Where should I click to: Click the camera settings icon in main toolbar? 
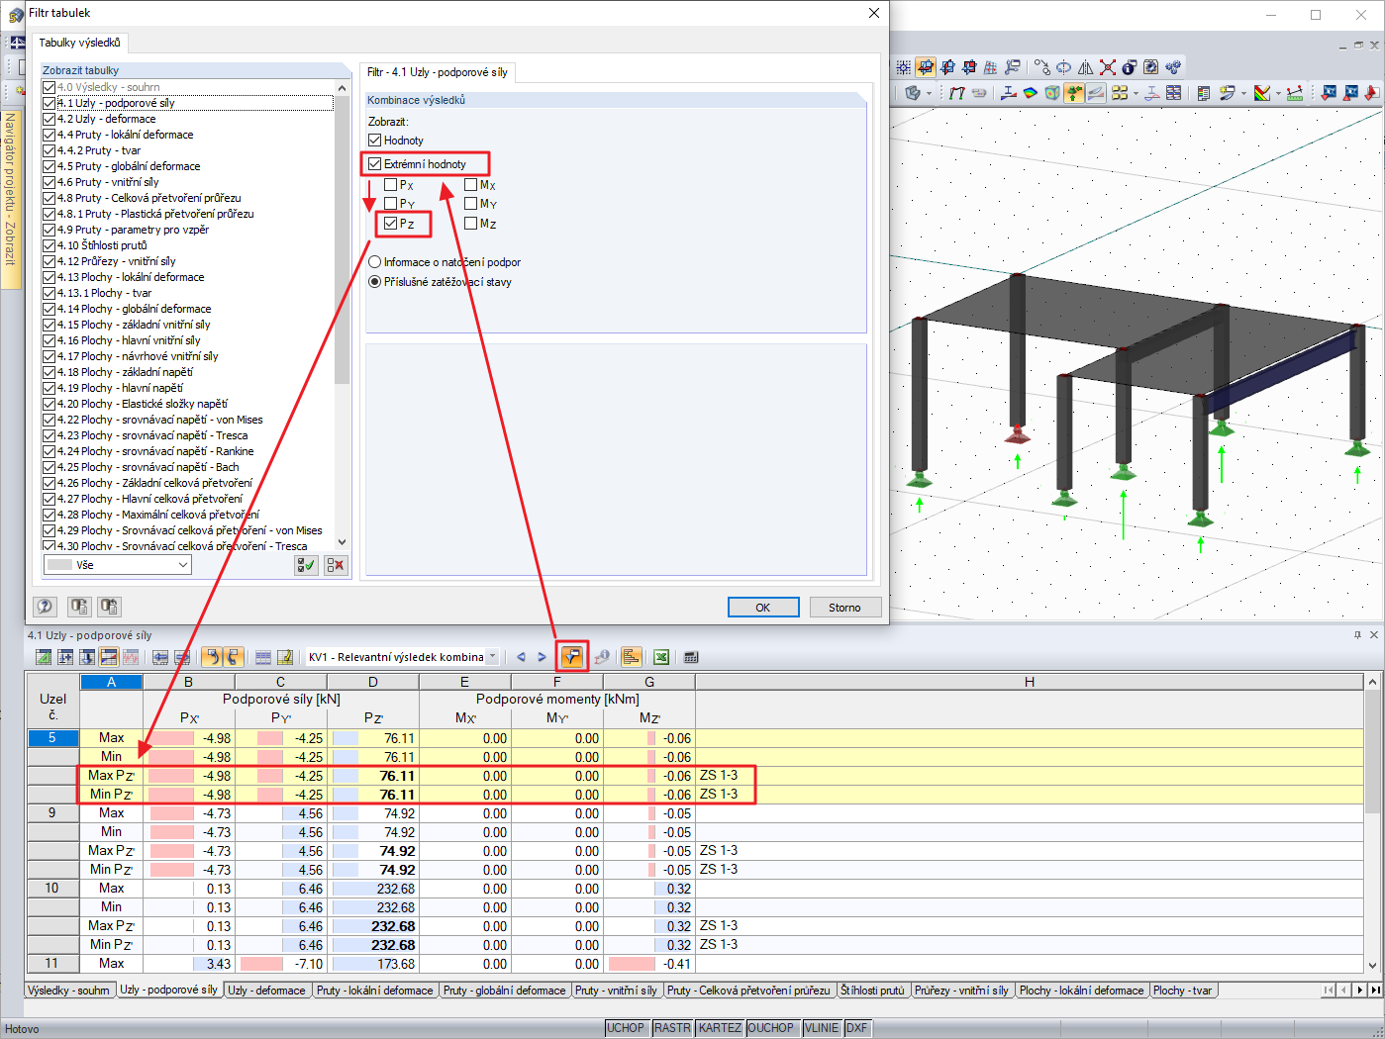pos(1151,67)
